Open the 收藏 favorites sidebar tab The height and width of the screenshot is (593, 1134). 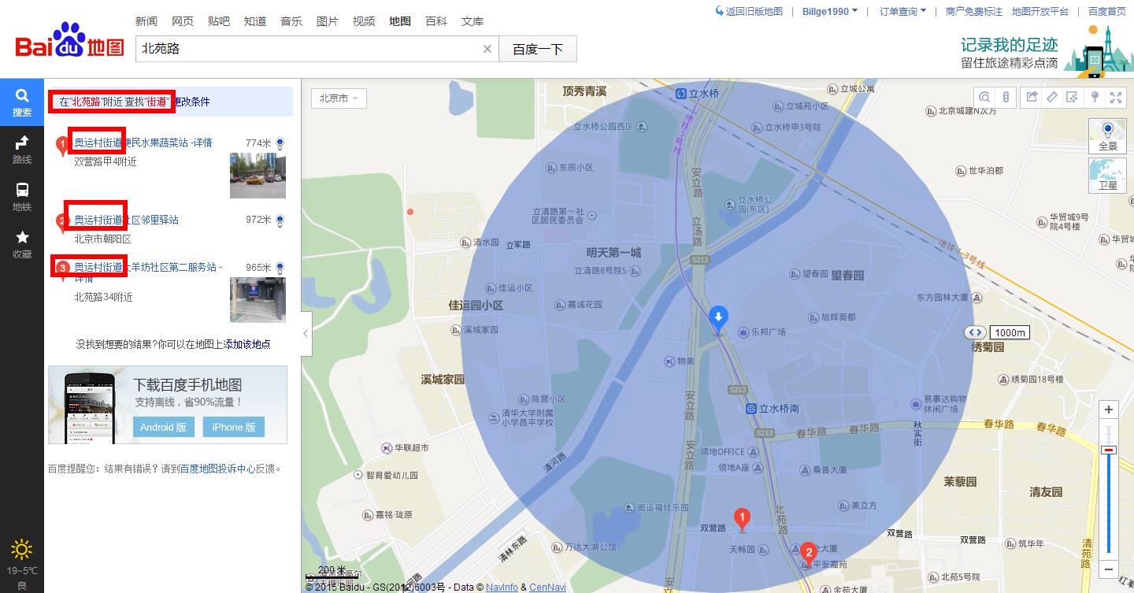22,244
